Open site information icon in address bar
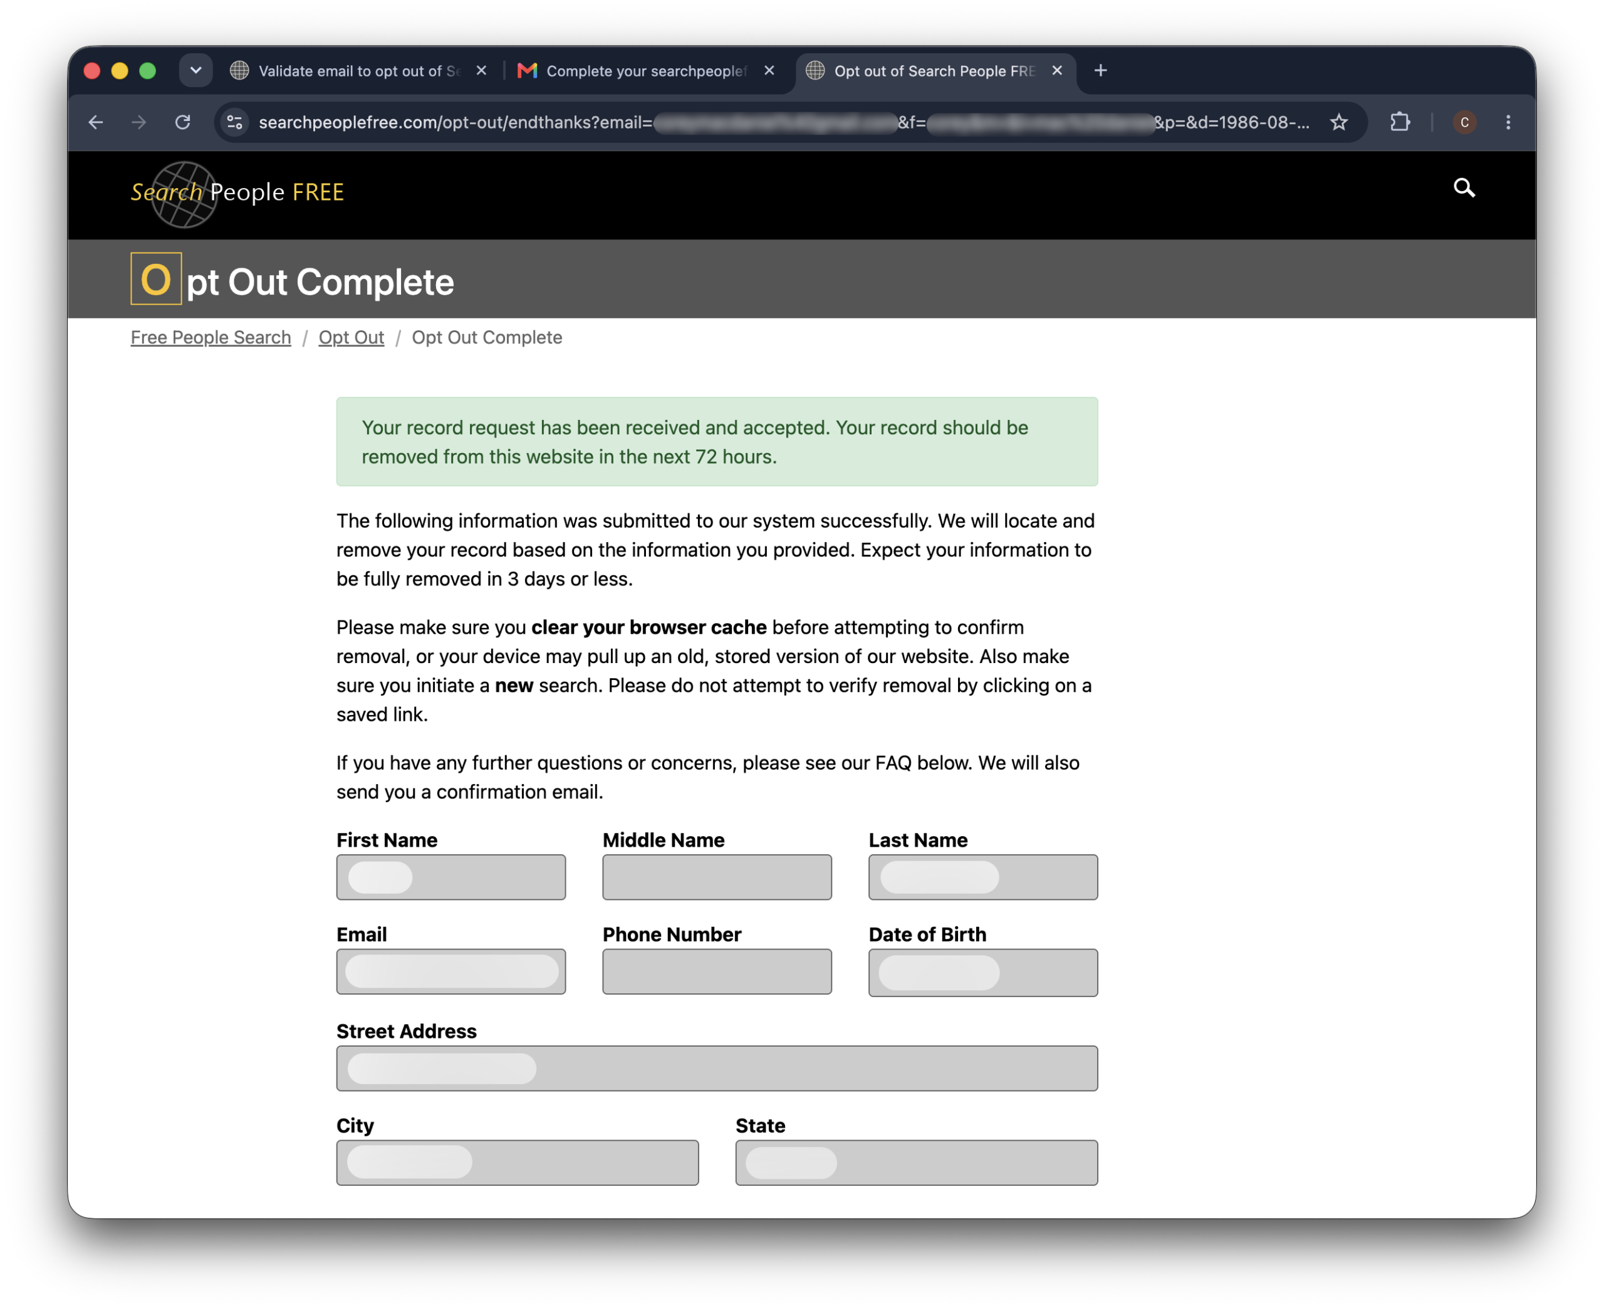1604x1308 pixels. point(235,122)
